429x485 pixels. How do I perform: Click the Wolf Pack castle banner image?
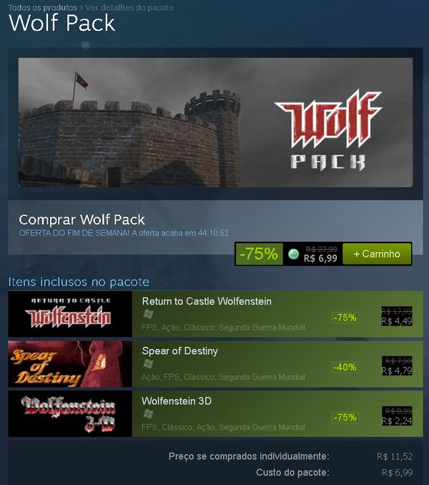pyautogui.click(x=215, y=122)
